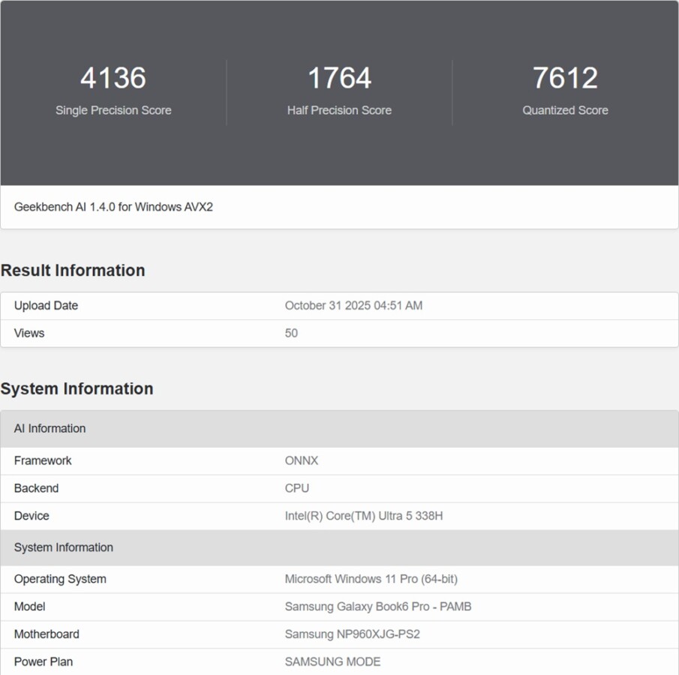Screen dimensions: 679x675
Task: Click the Result Information heading
Action: pos(73,270)
